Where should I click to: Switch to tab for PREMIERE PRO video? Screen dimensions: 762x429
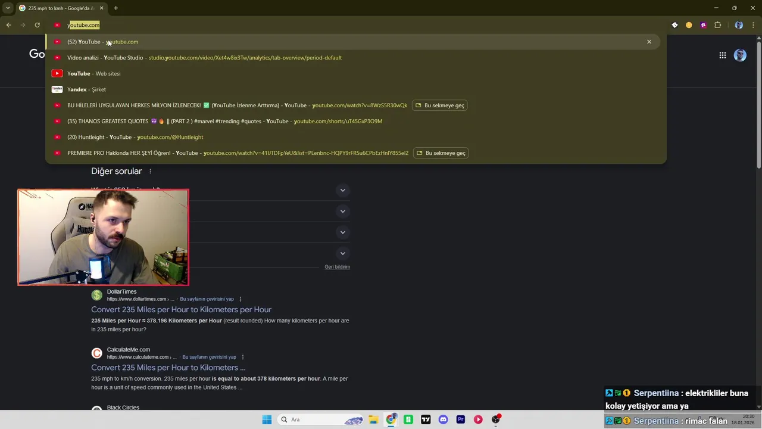[441, 153]
